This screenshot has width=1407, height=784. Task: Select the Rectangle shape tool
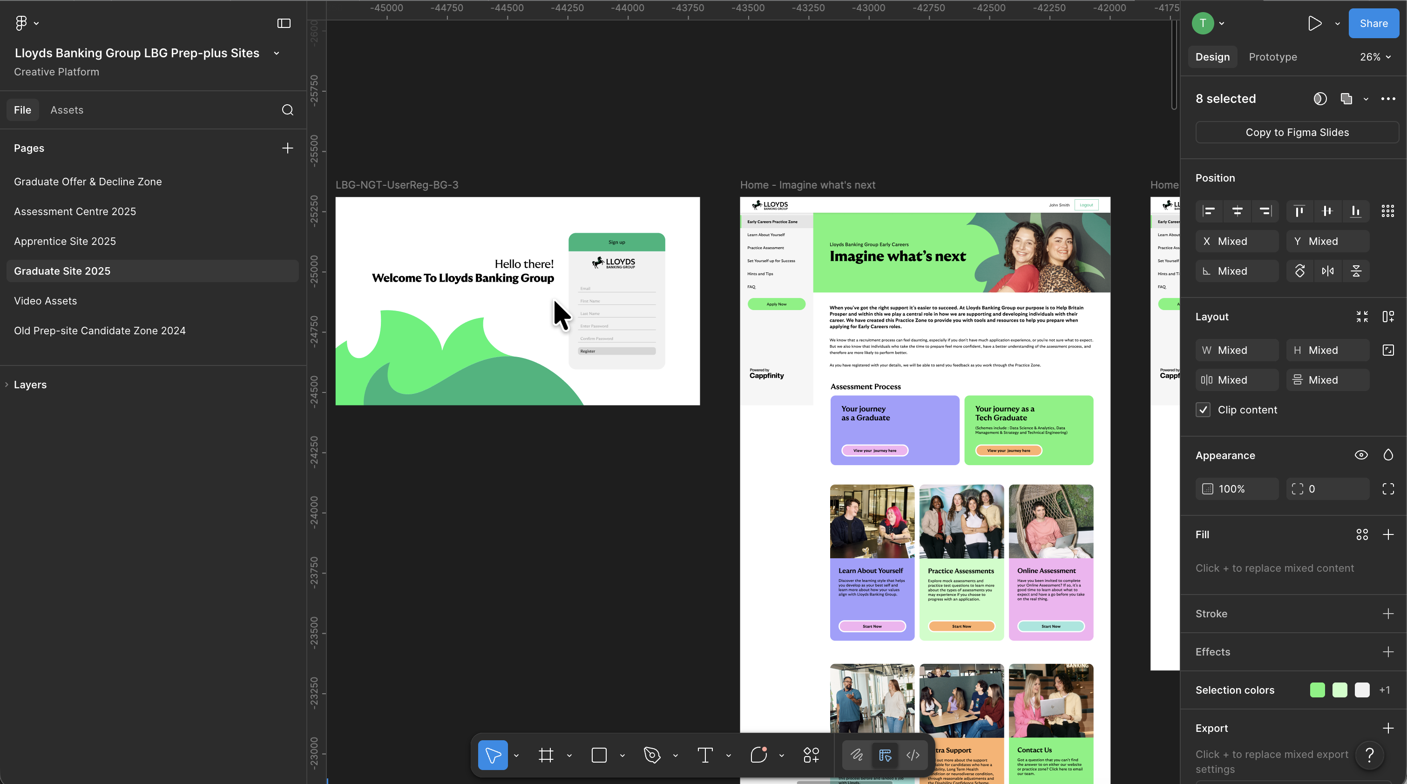coord(599,755)
